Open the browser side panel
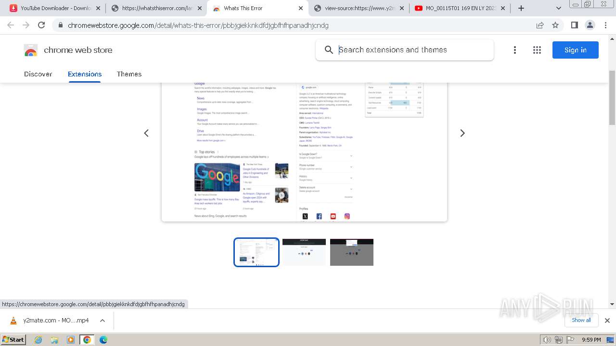616x346 pixels. [574, 25]
